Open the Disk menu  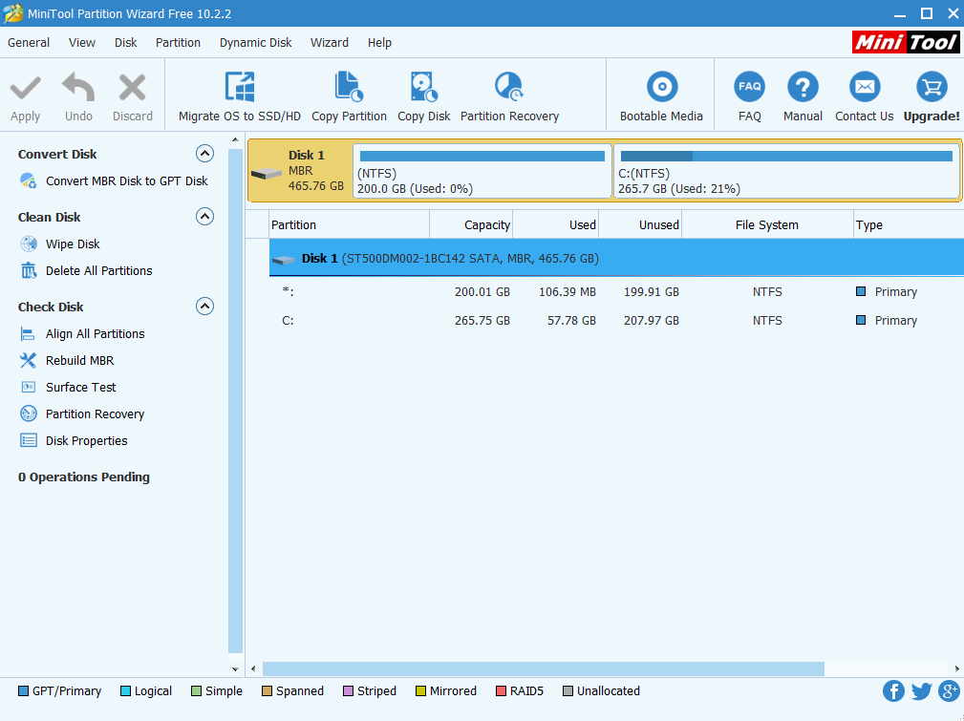pos(125,42)
